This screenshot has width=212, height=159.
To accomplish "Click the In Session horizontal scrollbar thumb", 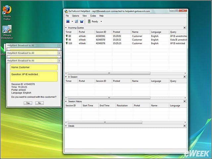I will point(109,98).
